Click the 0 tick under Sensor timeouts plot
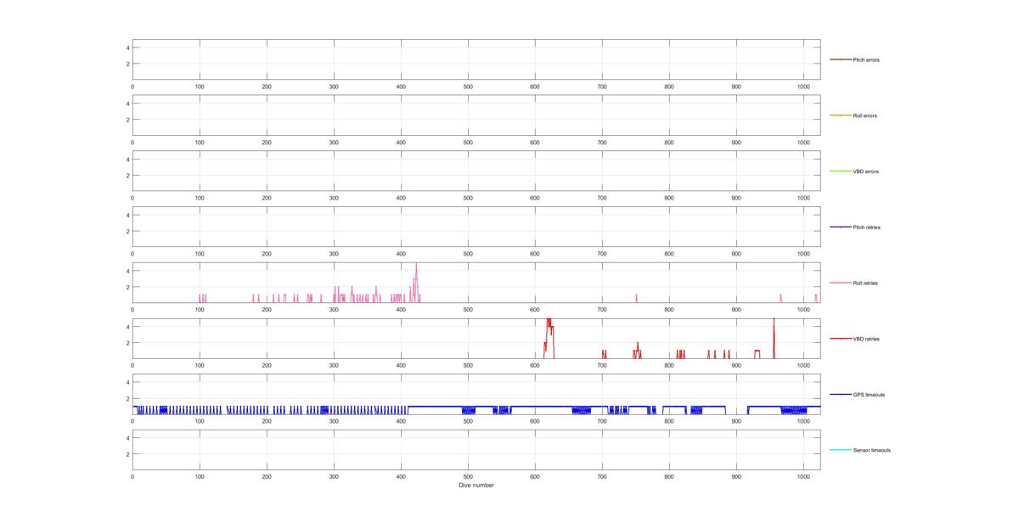 pyautogui.click(x=132, y=477)
